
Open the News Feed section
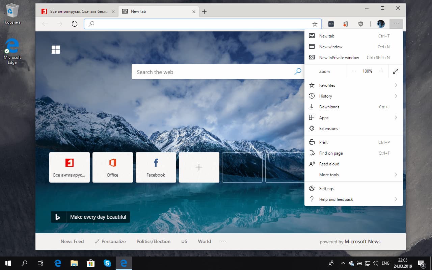pos(72,242)
